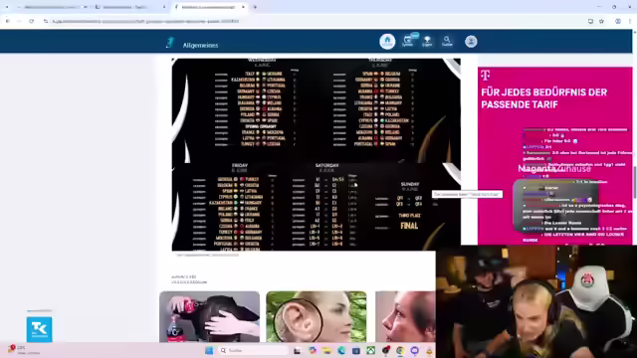637x358 pixels.
Task: Switch to the first browser tab
Action: (x=53, y=7)
